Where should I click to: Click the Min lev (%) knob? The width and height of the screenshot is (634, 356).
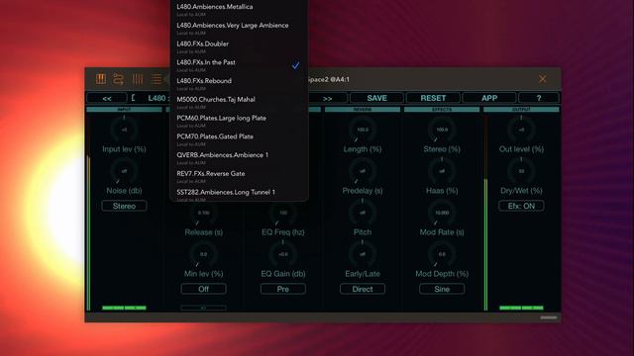pyautogui.click(x=203, y=254)
